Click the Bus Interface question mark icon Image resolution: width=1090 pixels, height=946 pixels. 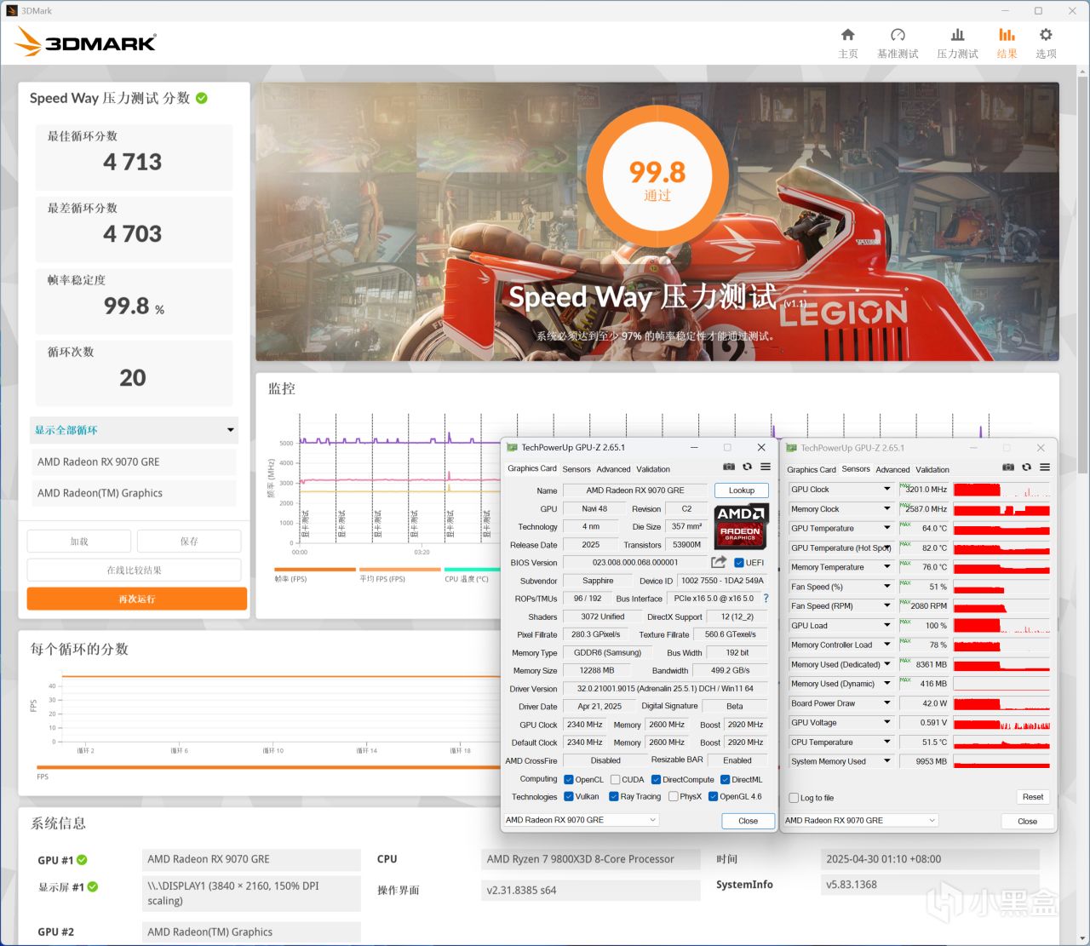tap(766, 599)
